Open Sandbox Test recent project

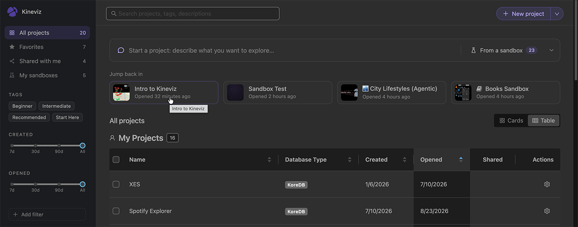click(278, 93)
